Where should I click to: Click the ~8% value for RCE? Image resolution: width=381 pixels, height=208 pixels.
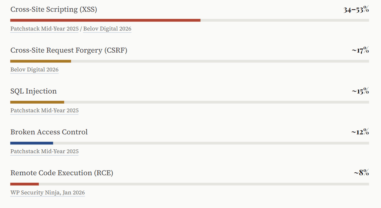pos(361,173)
